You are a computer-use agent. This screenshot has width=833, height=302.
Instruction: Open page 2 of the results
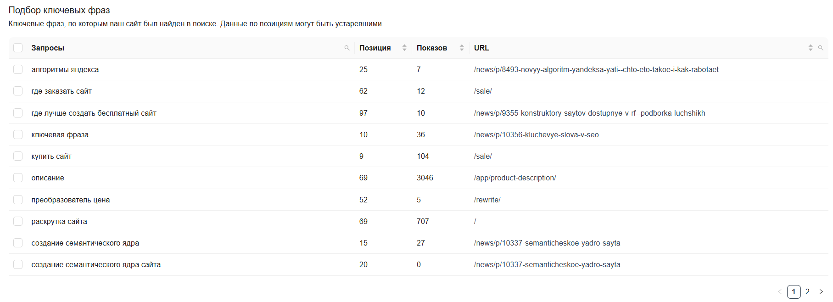coord(807,291)
